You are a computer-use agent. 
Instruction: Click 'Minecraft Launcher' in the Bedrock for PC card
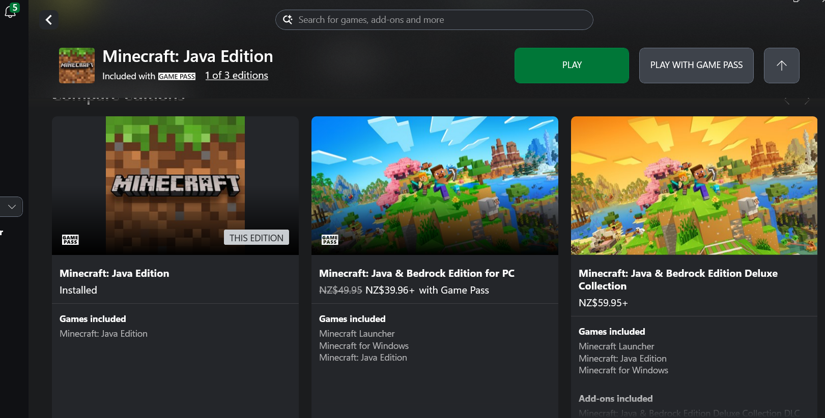pos(357,334)
